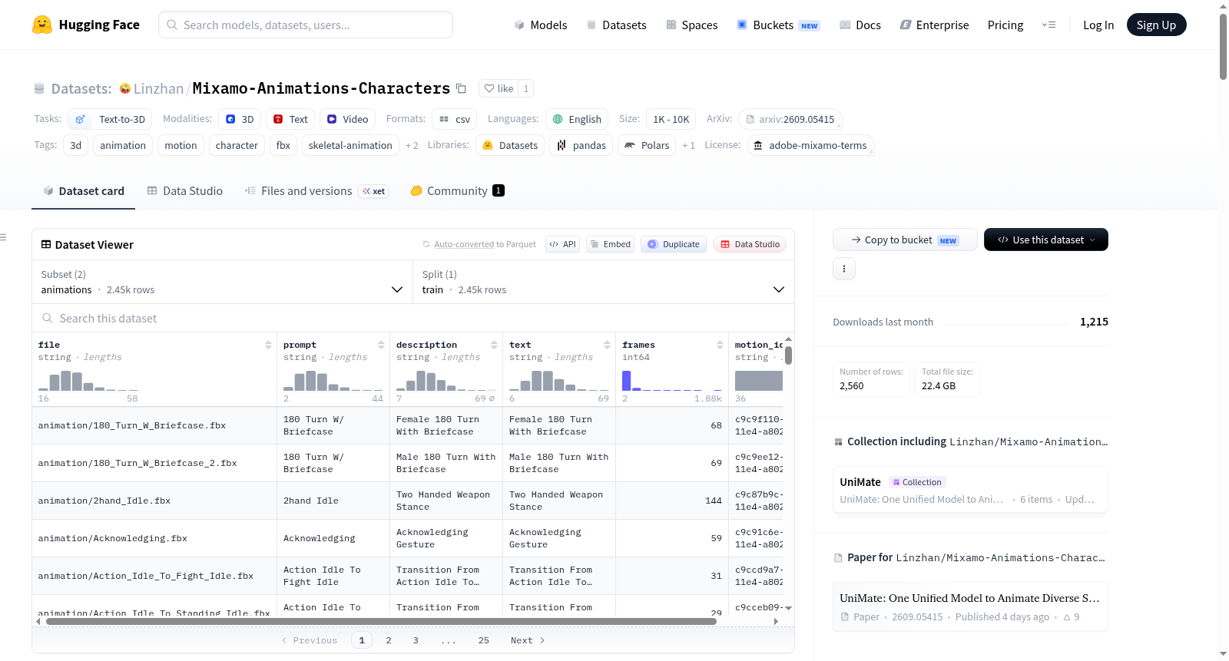Image resolution: width=1229 pixels, height=661 pixels.
Task: Expand the Subset animations dropdown
Action: [222, 282]
